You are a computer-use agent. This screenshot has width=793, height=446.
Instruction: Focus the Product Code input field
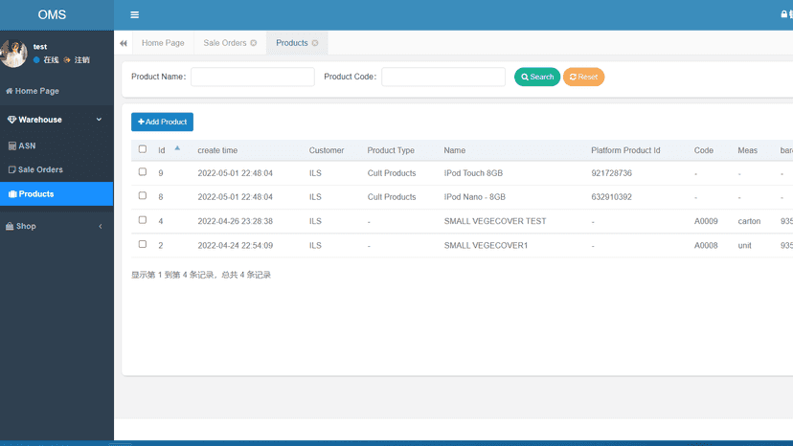click(x=443, y=77)
